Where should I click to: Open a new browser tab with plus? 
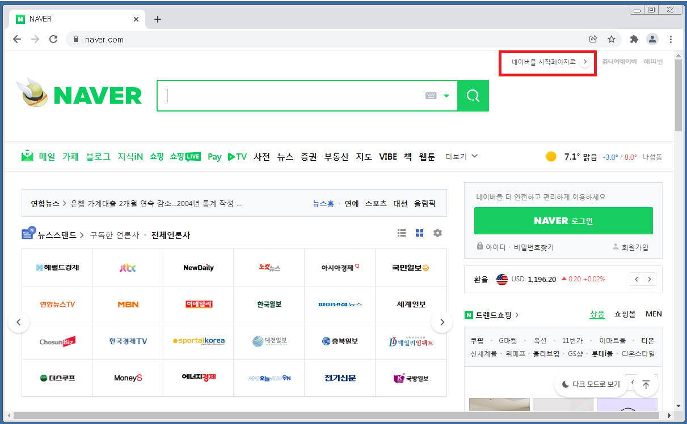pos(158,19)
